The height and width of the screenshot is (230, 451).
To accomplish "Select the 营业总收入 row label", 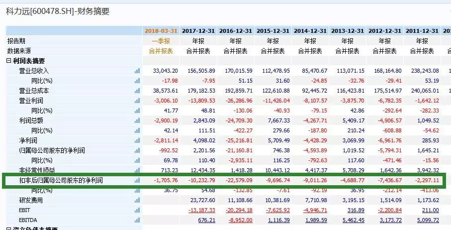I will (34, 71).
